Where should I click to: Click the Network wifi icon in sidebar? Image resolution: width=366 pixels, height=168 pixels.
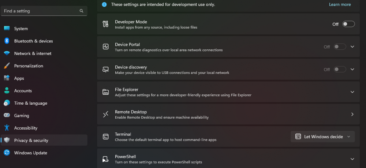click(x=7, y=53)
